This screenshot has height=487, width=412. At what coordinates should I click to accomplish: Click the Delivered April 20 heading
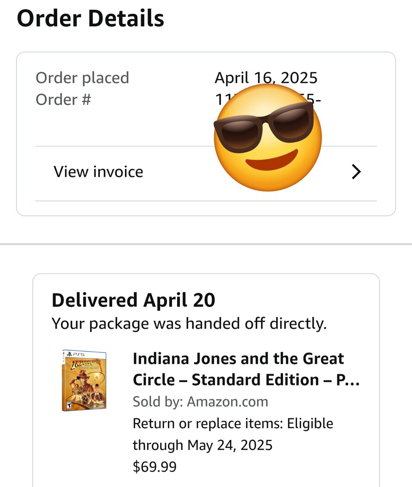tap(133, 300)
